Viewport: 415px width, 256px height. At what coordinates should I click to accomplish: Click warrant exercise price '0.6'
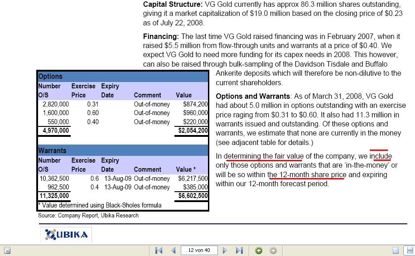[x=95, y=179]
